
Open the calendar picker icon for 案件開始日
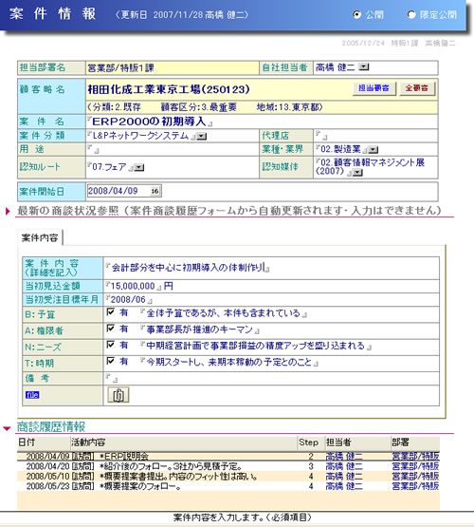(x=155, y=191)
